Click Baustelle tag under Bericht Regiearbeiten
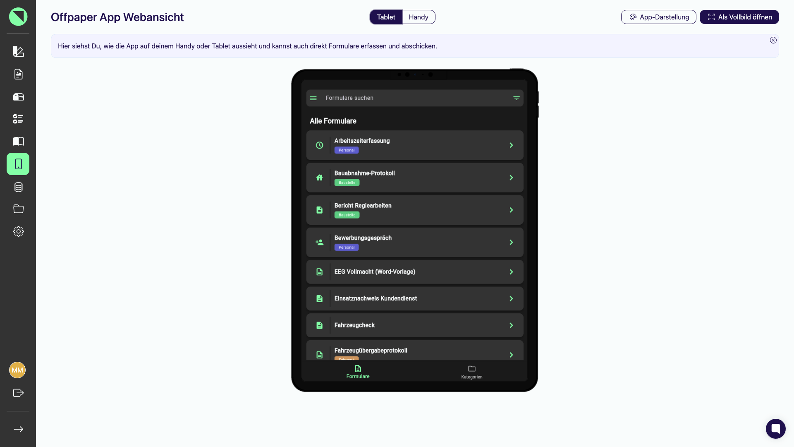Image resolution: width=794 pixels, height=447 pixels. 347,215
